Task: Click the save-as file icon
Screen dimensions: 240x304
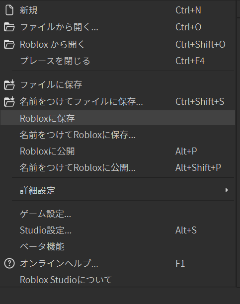Action: (x=9, y=101)
